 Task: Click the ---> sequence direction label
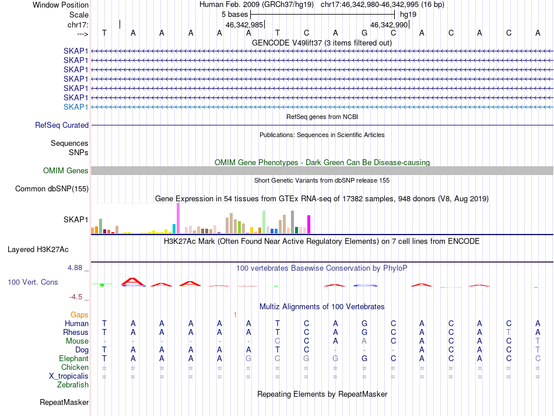pyautogui.click(x=82, y=34)
